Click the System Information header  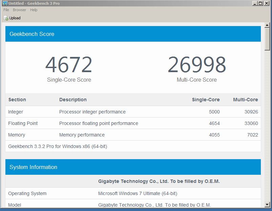point(133,167)
